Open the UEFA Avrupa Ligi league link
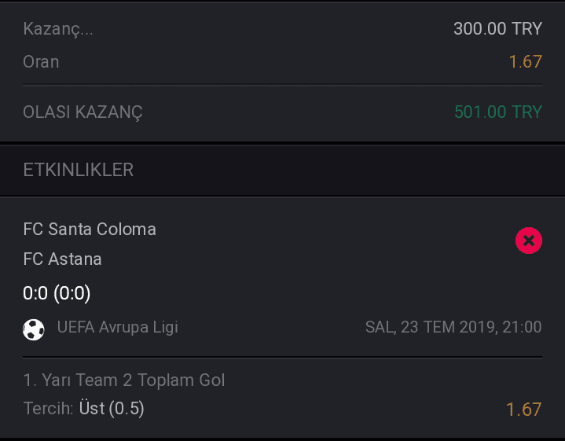This screenshot has width=565, height=441. coord(117,327)
